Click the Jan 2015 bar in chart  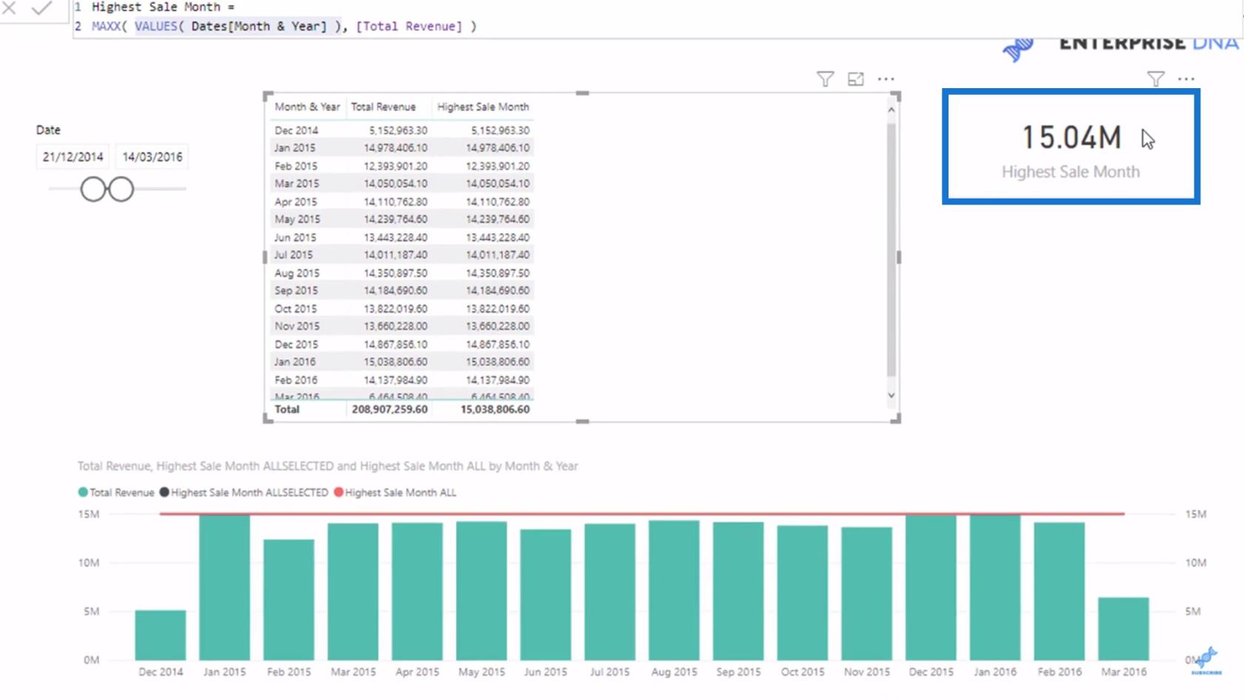click(x=224, y=587)
